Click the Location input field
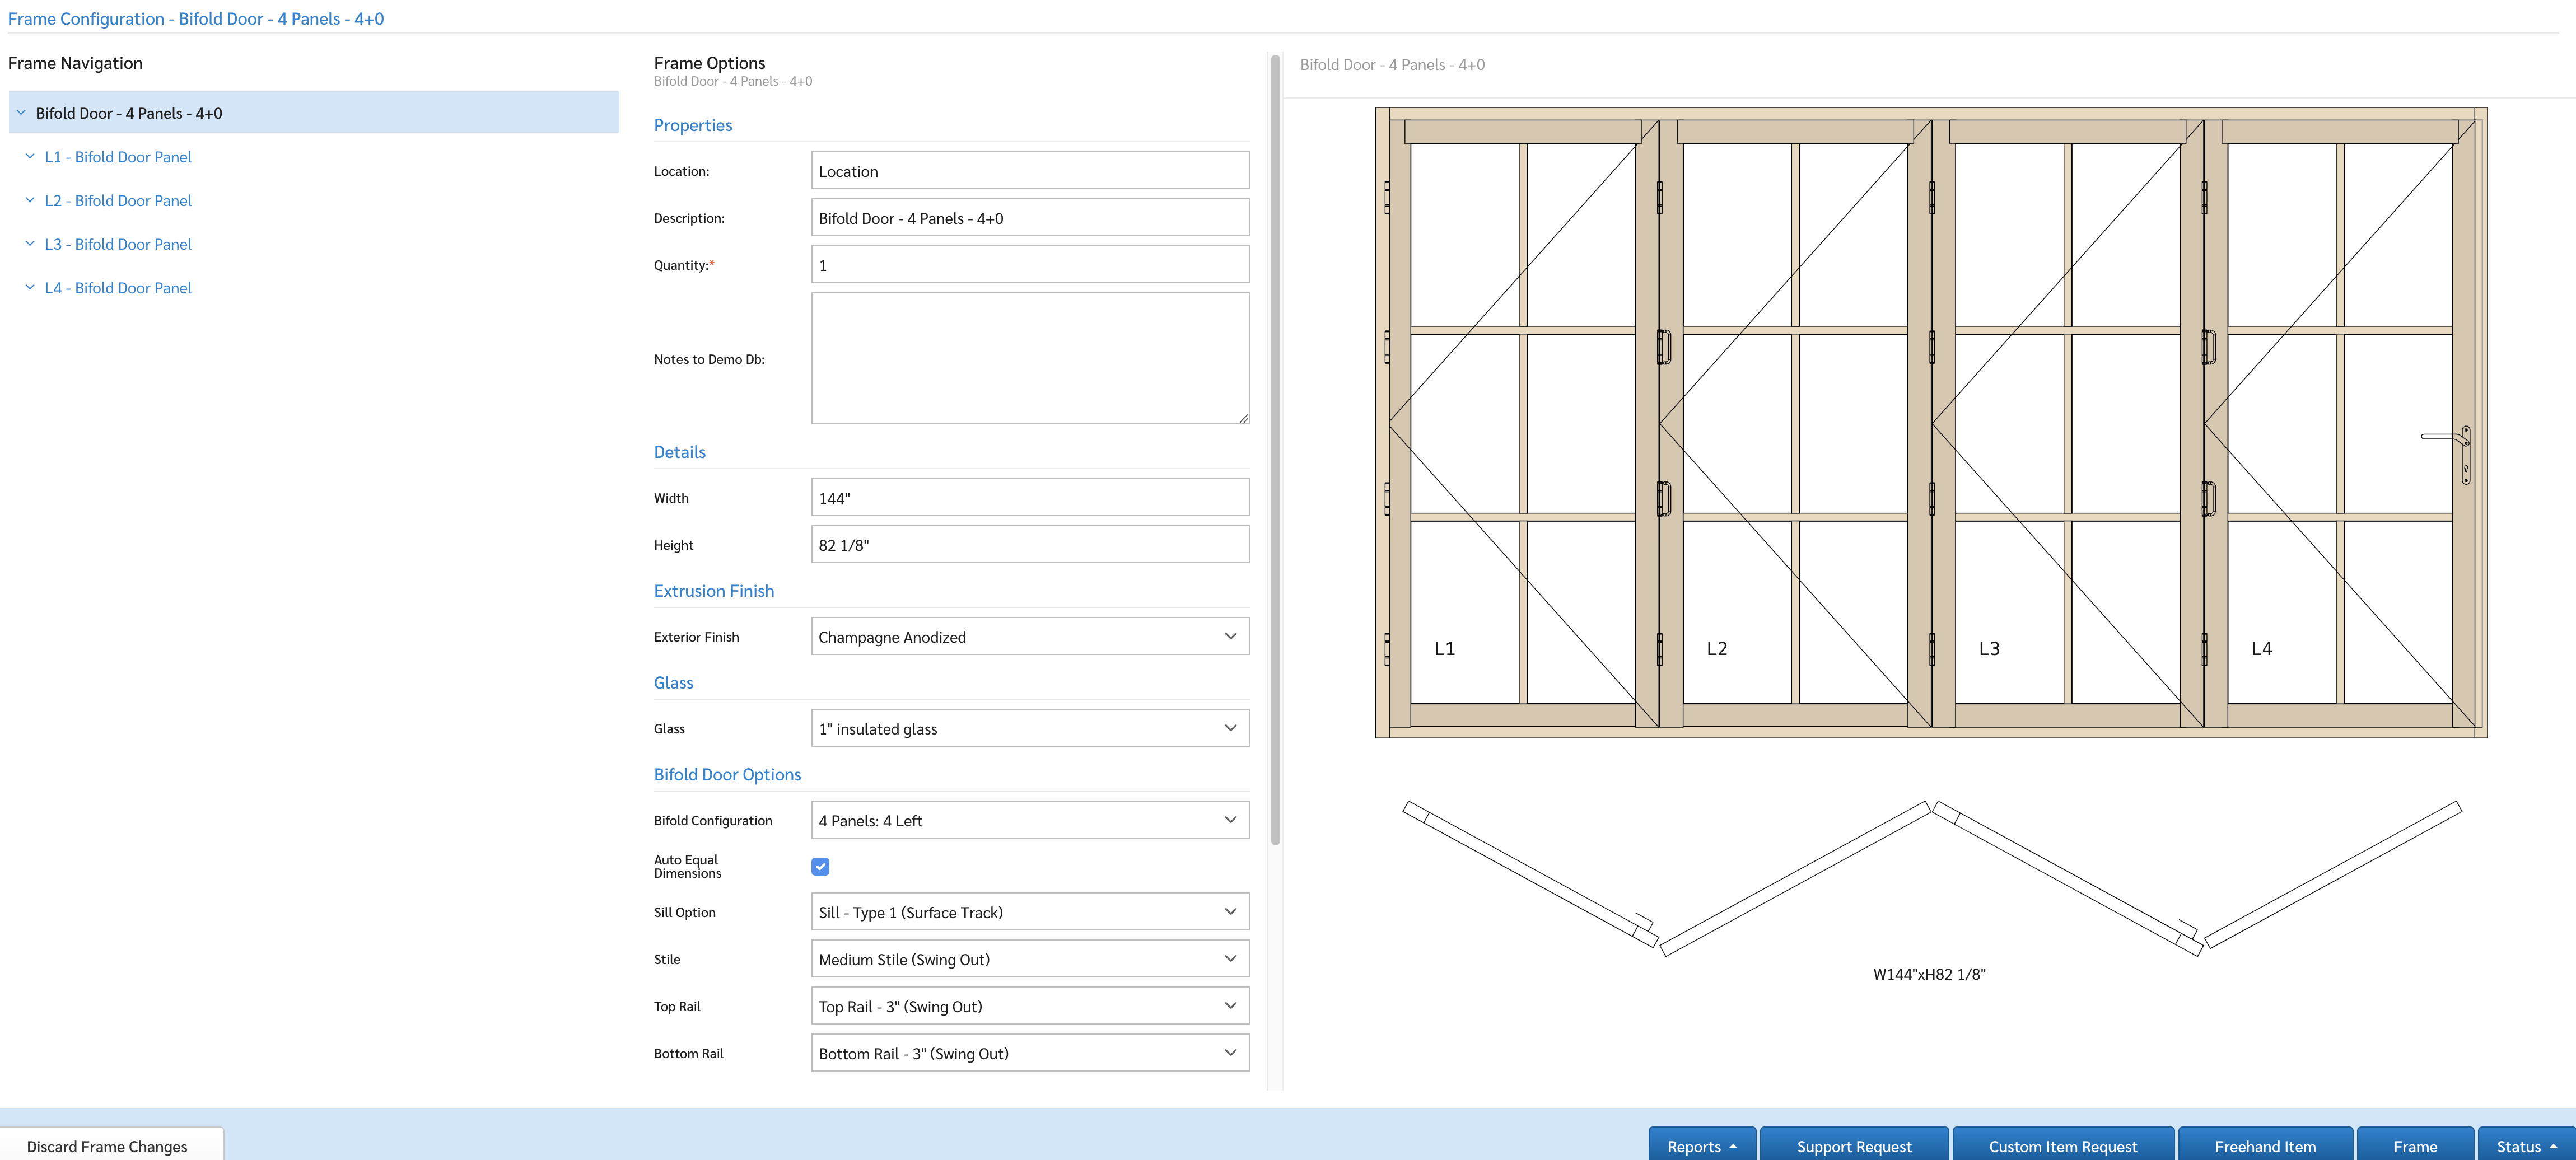This screenshot has height=1160, width=2576. coord(1030,171)
